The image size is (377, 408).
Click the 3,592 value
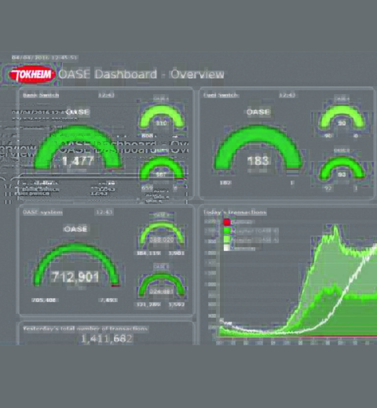(x=176, y=304)
